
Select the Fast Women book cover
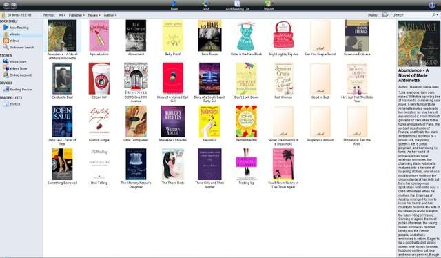click(283, 79)
